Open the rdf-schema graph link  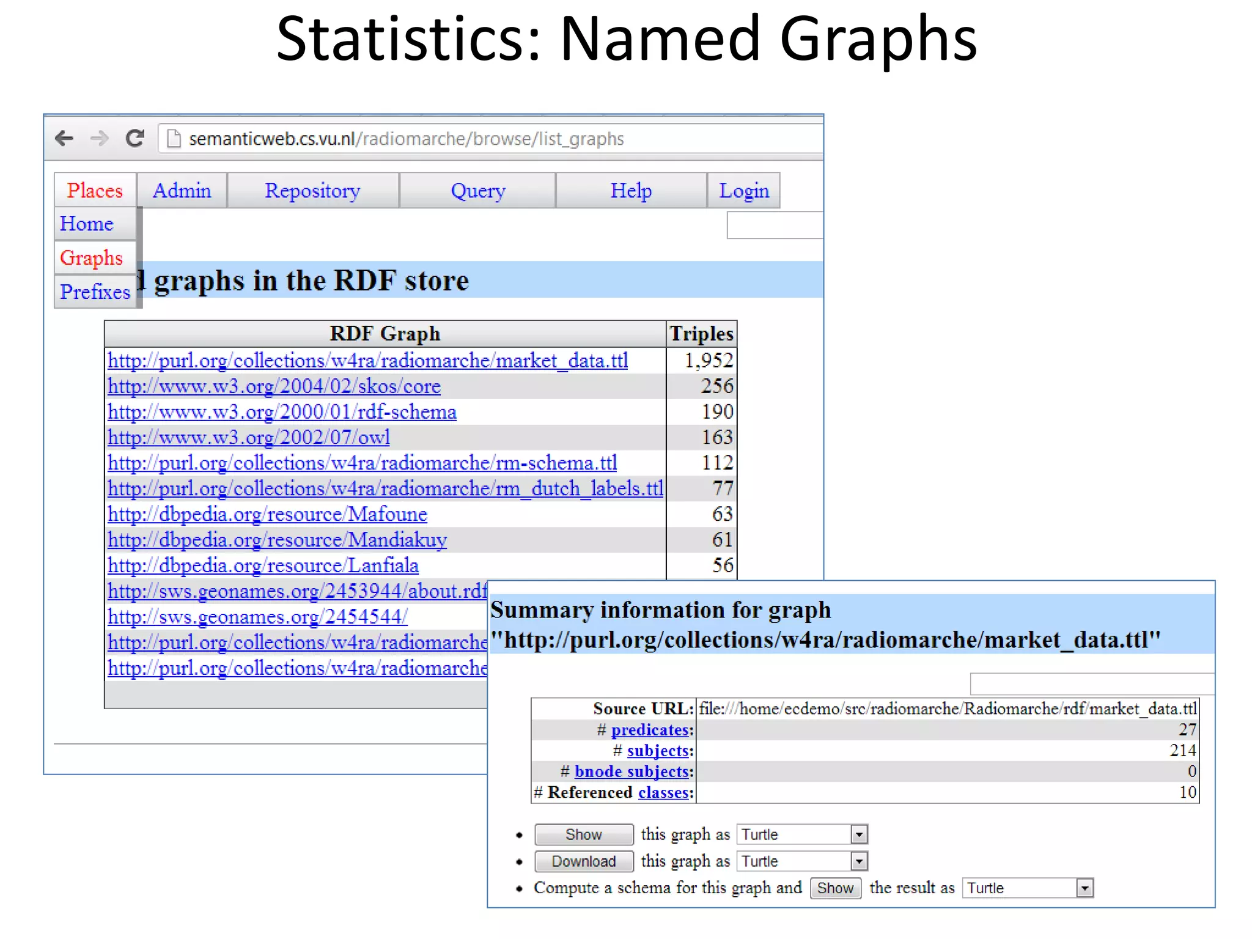pos(282,411)
